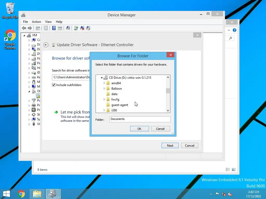Click OK in Browse For Folder
This screenshot has width=266, height=199.
click(x=139, y=129)
